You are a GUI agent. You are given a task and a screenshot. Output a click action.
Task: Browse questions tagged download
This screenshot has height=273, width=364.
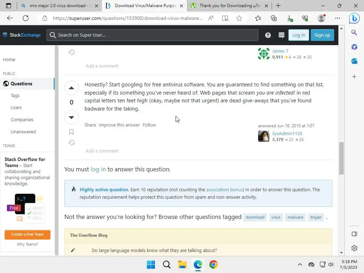click(255, 217)
